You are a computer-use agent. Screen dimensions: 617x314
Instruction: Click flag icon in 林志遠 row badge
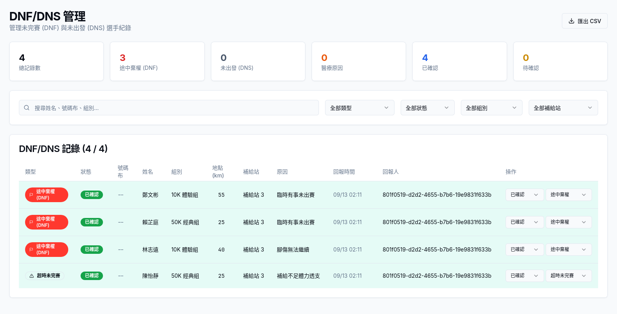tap(31, 250)
